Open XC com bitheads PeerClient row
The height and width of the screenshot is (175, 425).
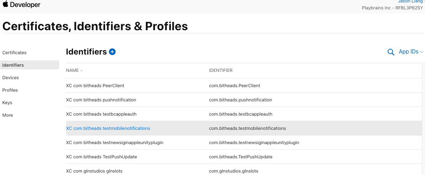point(244,85)
